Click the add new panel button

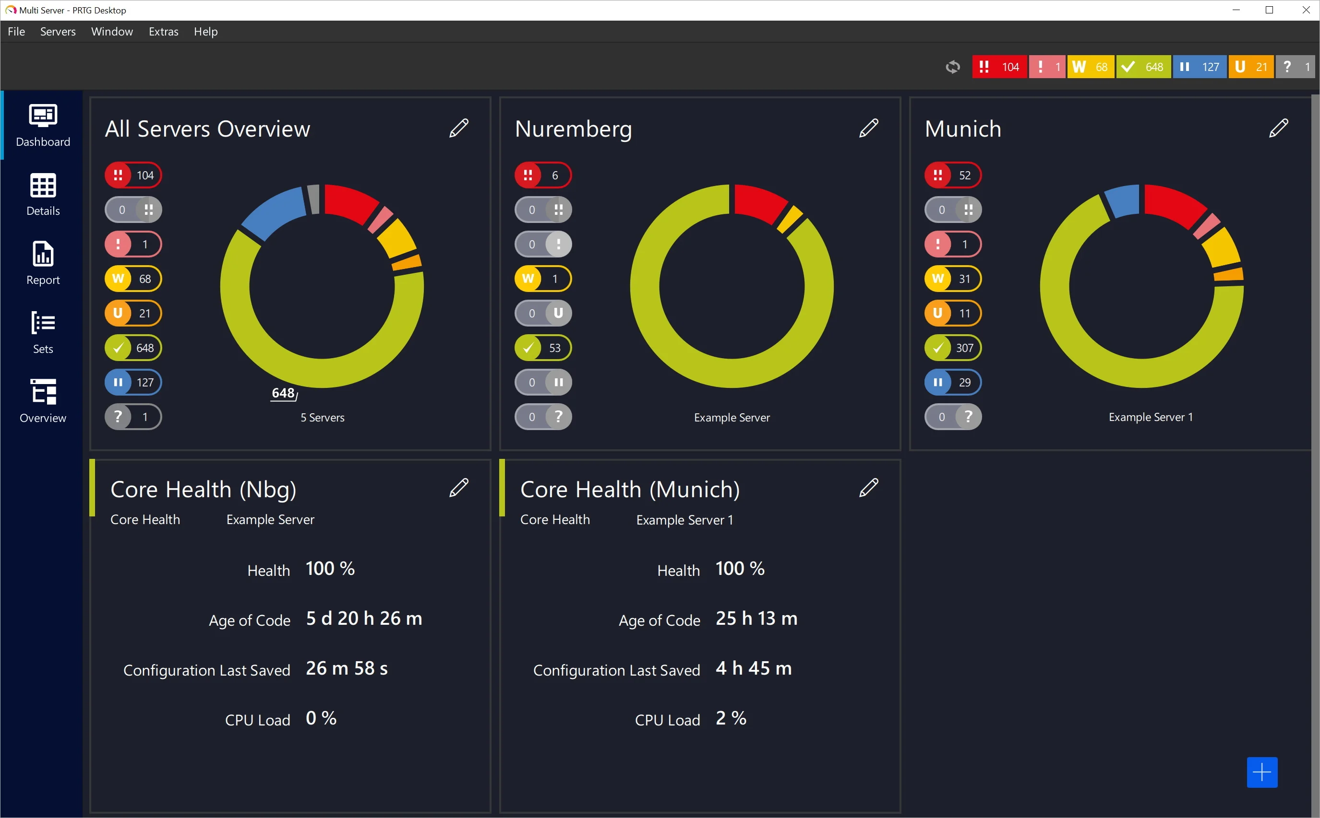point(1261,772)
